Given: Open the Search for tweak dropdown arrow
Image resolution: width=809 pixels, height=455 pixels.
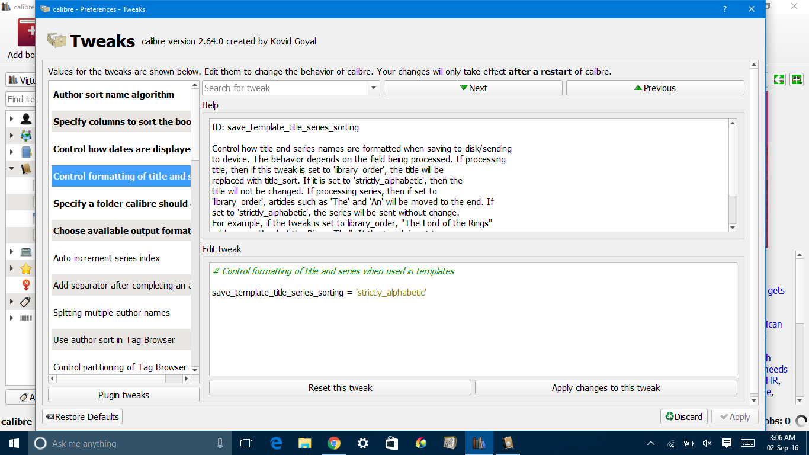Looking at the screenshot, I should (x=374, y=88).
